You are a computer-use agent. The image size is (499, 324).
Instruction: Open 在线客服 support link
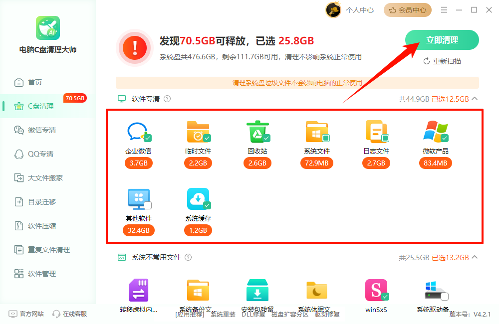(x=70, y=314)
